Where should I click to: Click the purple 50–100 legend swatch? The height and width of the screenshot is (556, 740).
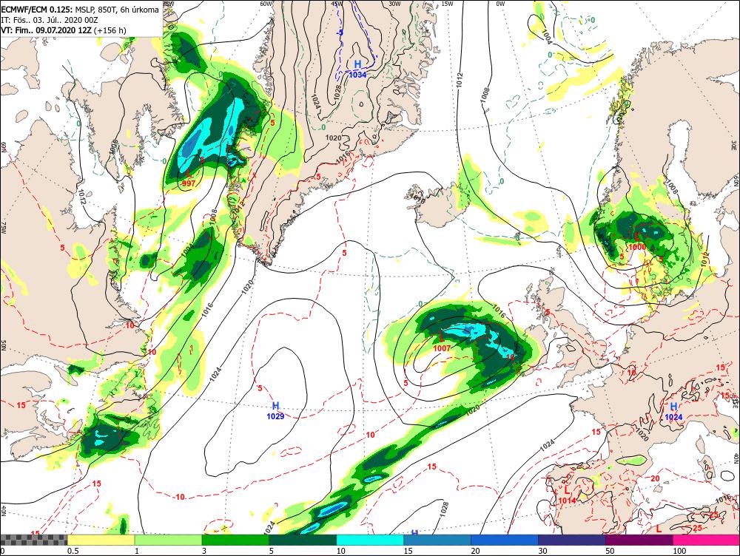[639, 540]
